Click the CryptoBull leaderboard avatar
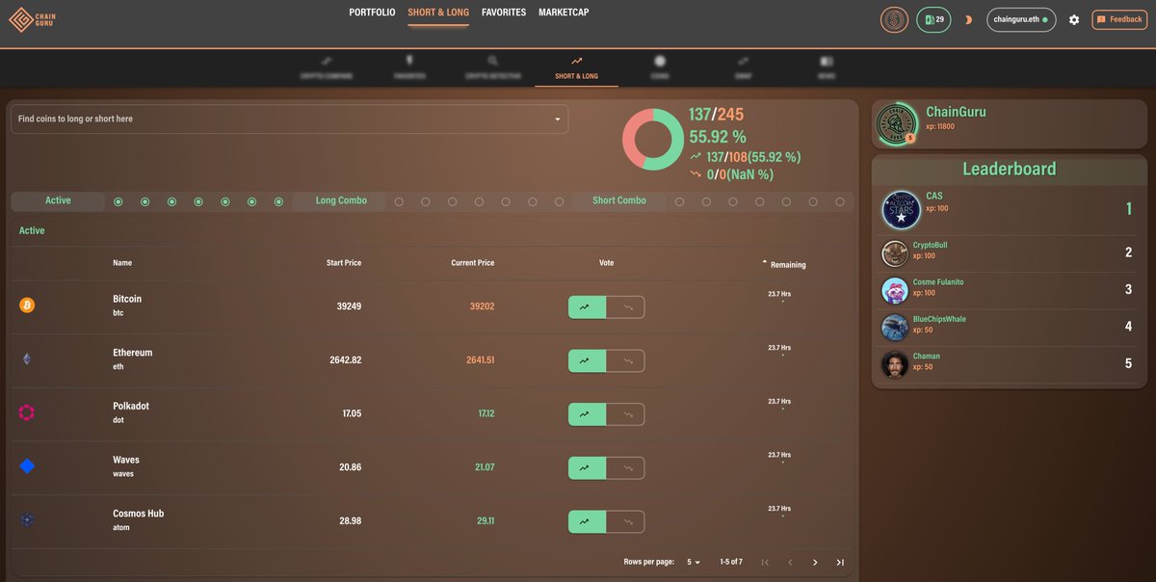 click(x=895, y=252)
